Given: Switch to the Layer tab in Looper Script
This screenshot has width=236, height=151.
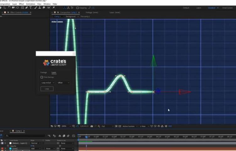Looking at the screenshot, I should point(54,73).
